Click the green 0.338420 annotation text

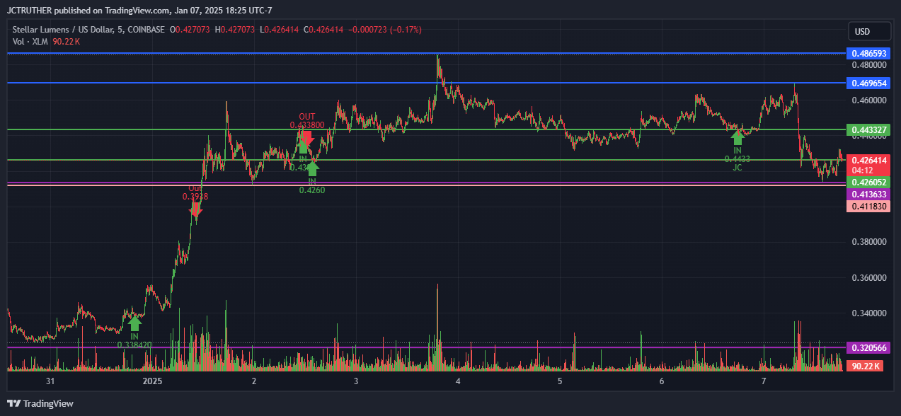pyautogui.click(x=134, y=345)
